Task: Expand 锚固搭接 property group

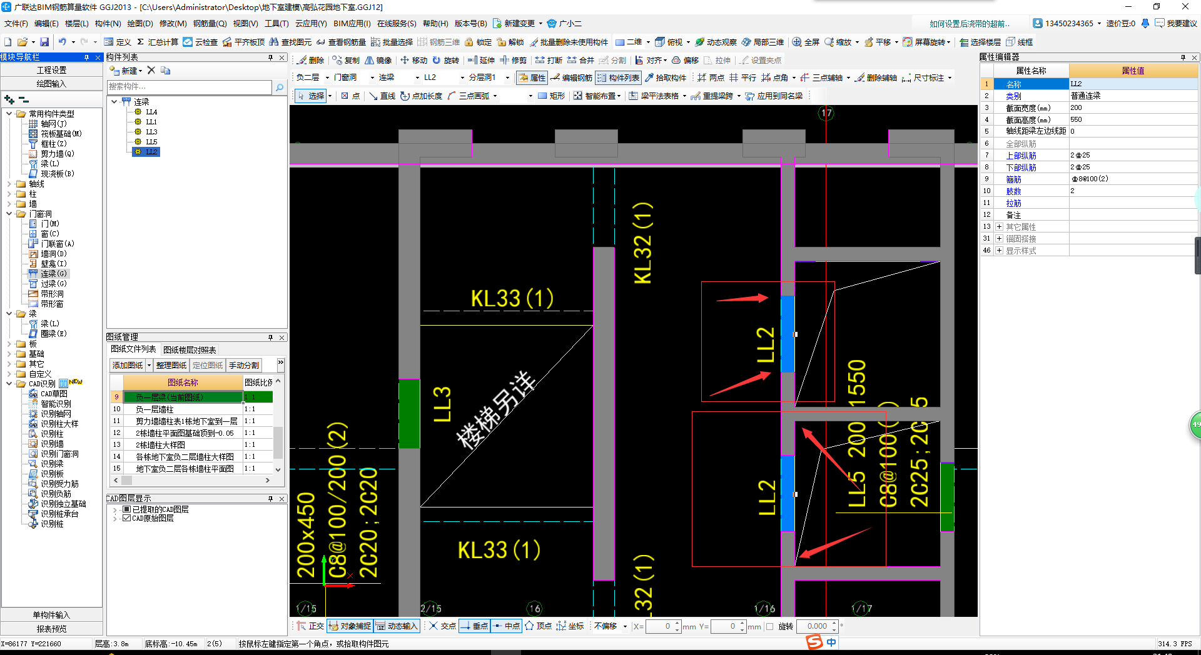Action: 999,239
